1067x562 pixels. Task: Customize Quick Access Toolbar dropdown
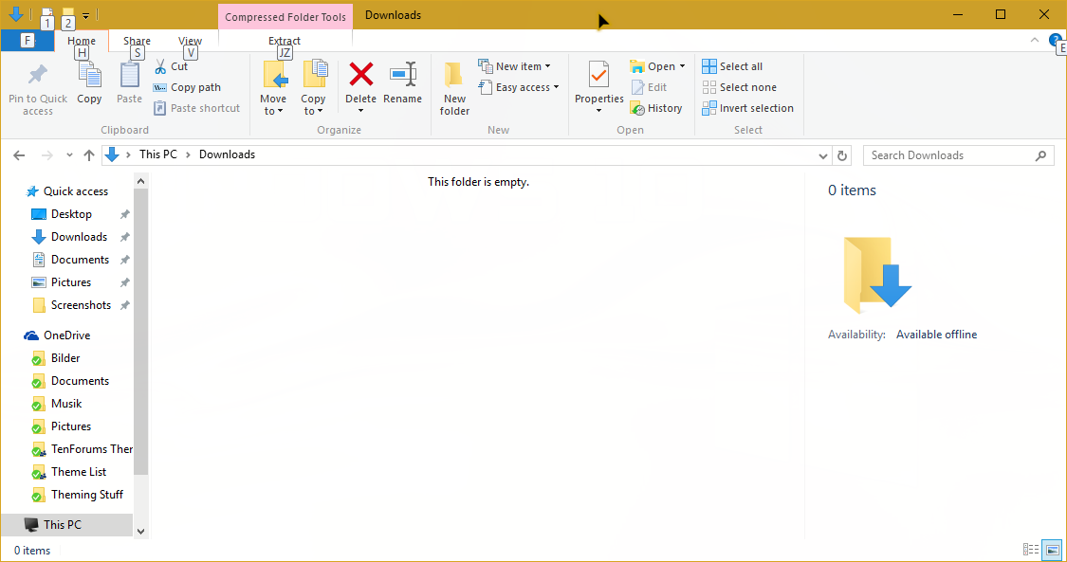(85, 15)
